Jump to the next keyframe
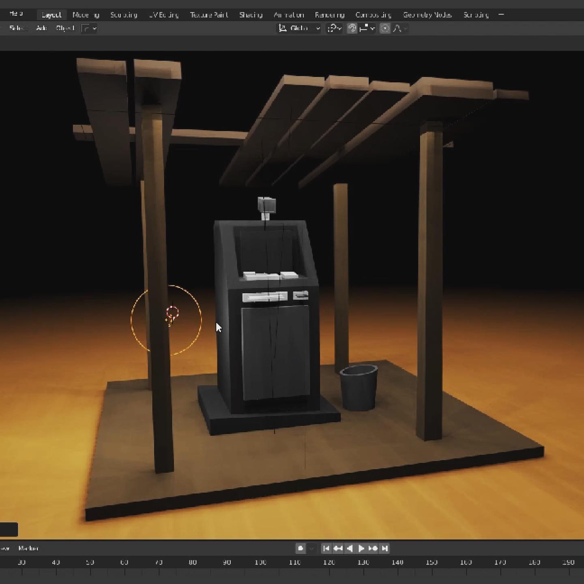Viewport: 584px width, 584px height. pyautogui.click(x=372, y=548)
